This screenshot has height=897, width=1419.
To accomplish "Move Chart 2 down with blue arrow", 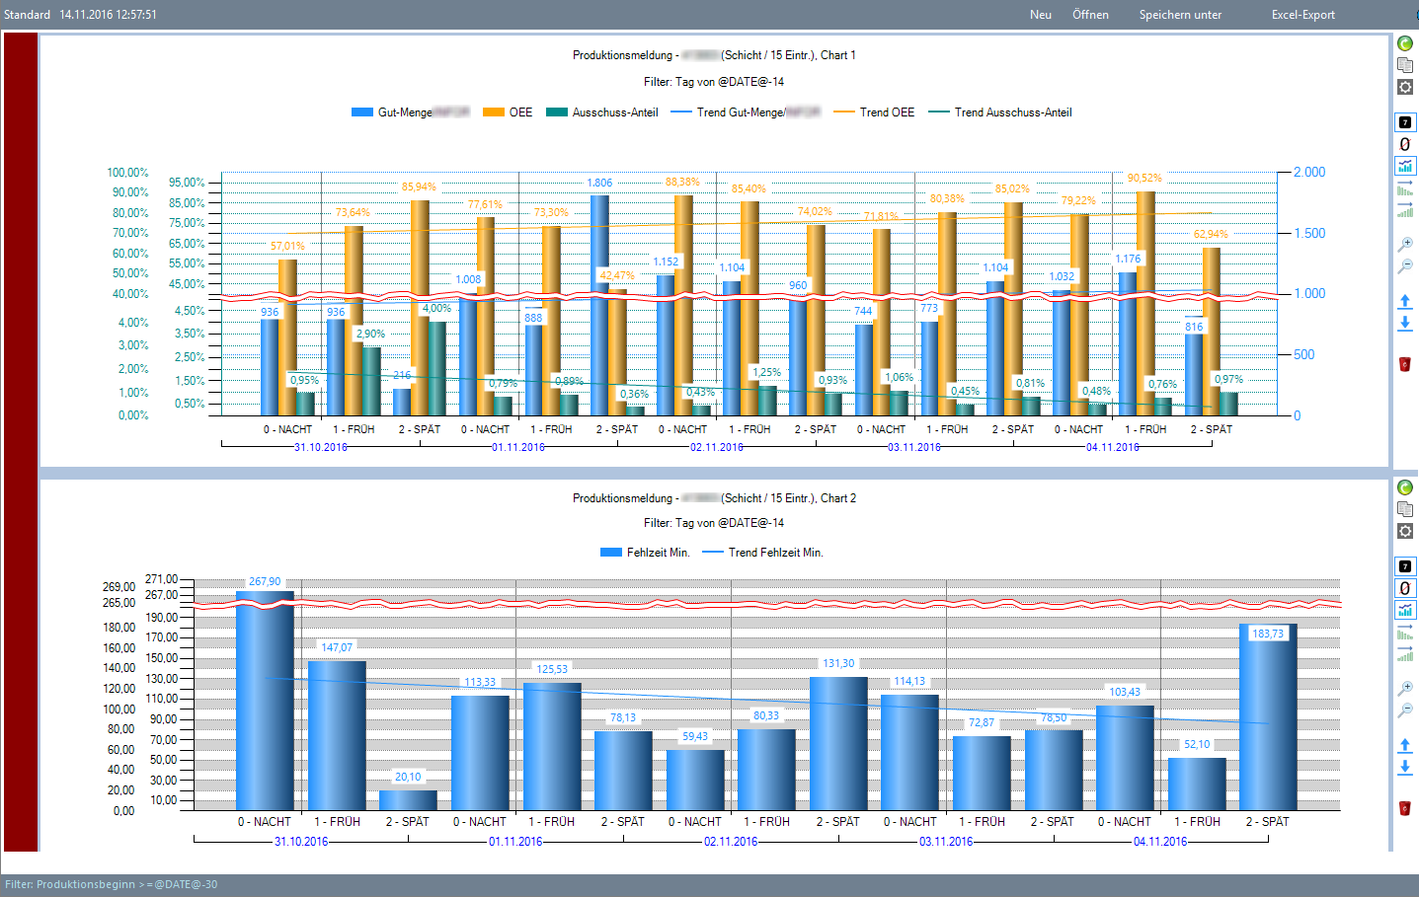I will 1405,767.
